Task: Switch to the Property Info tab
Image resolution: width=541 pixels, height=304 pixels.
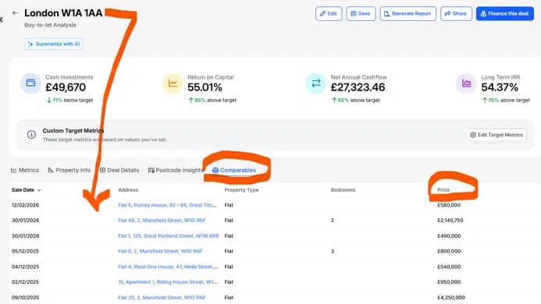Action: (x=69, y=170)
